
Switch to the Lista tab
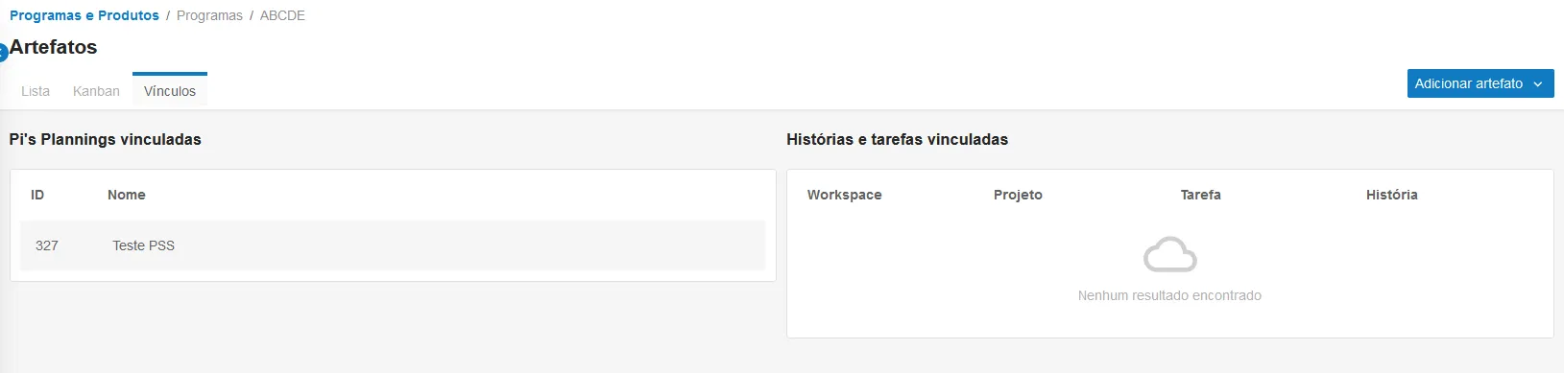click(36, 91)
